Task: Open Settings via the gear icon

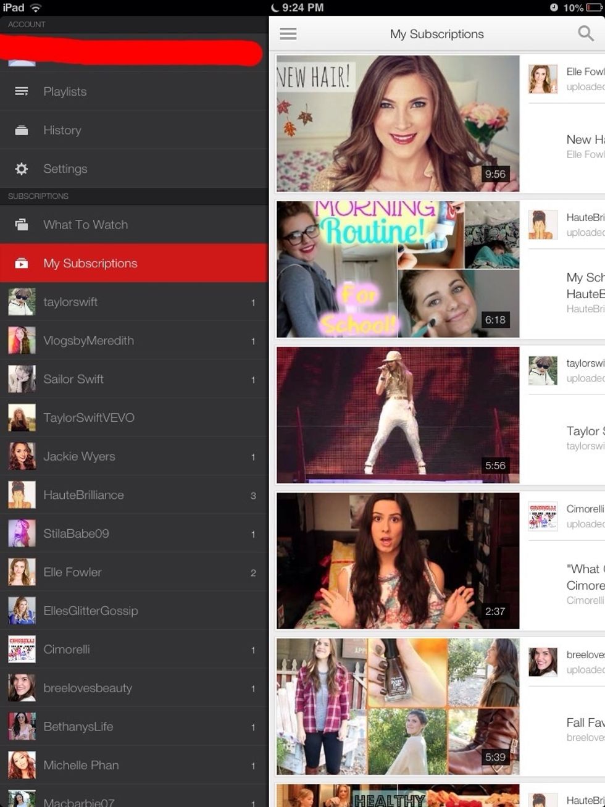Action: point(22,168)
